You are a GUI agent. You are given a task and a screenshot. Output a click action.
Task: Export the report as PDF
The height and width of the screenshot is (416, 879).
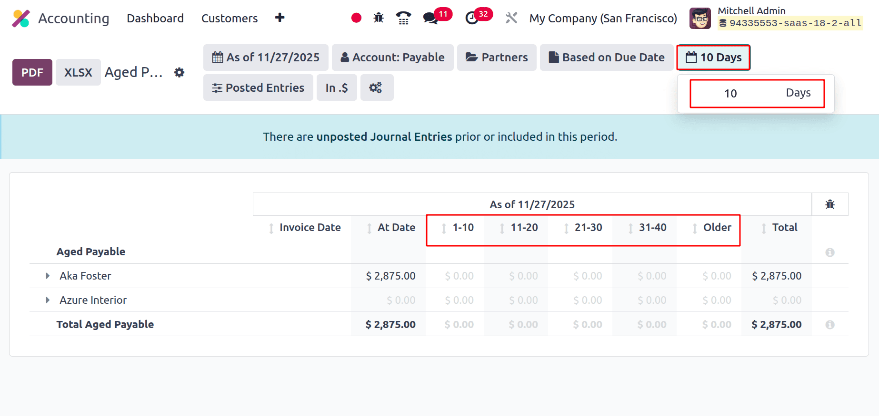[x=32, y=72]
